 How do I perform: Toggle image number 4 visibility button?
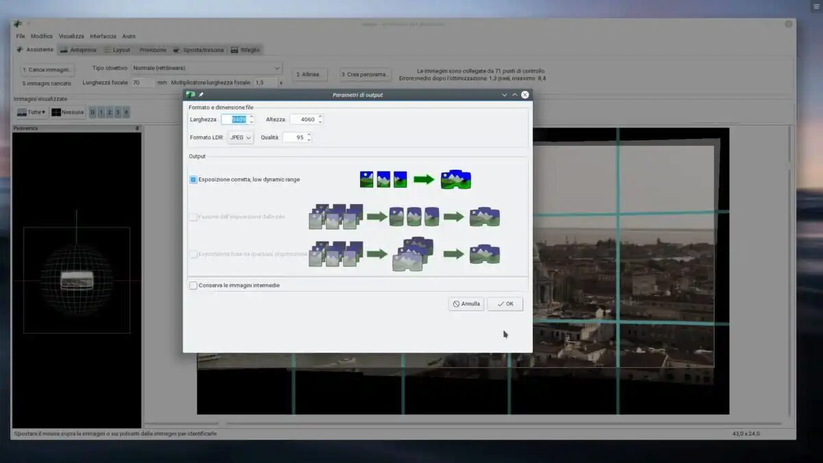tap(126, 112)
